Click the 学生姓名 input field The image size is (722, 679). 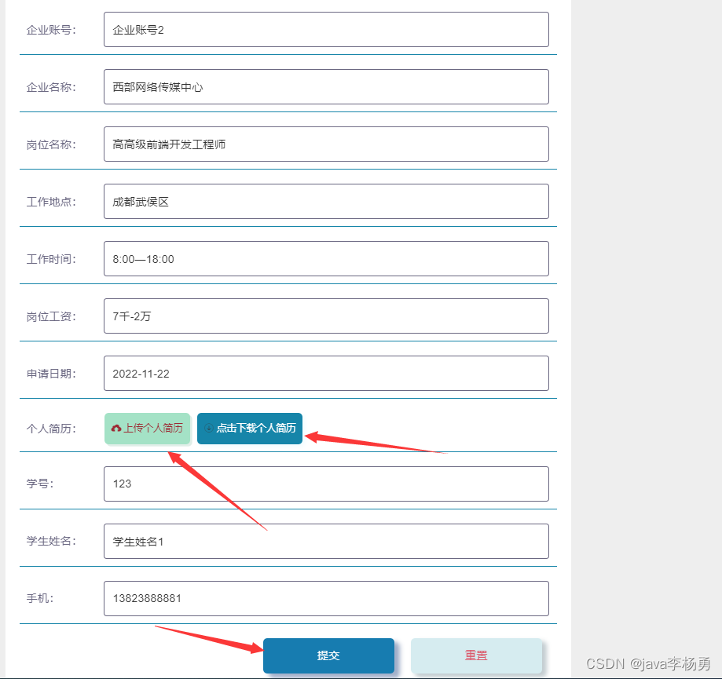tap(326, 541)
